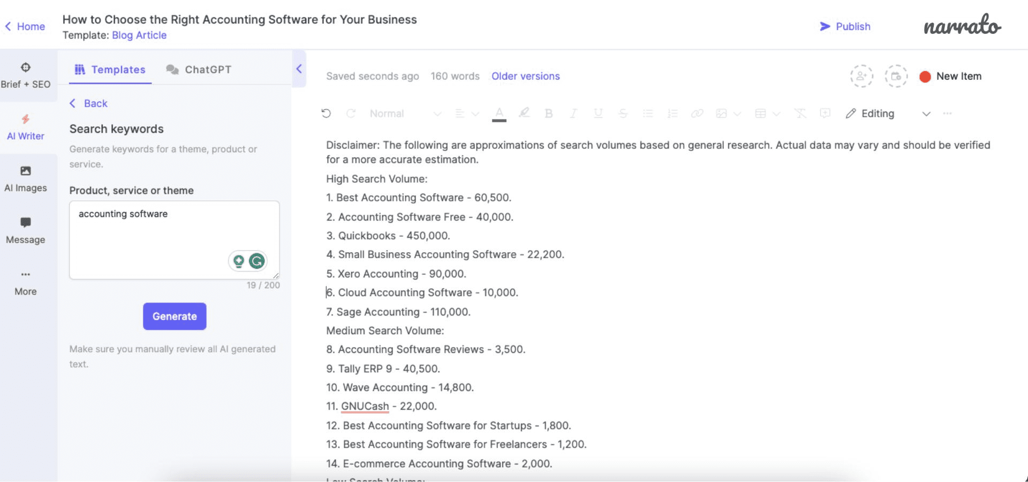
Task: Change the New Item status
Action: 951,76
